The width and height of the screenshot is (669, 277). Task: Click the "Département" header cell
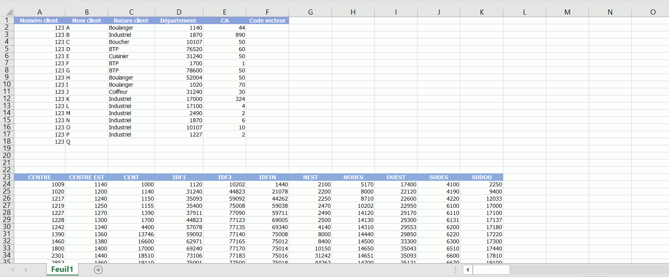click(178, 21)
